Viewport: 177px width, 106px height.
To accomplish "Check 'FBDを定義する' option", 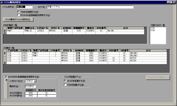I will click(x=65, y=84).
